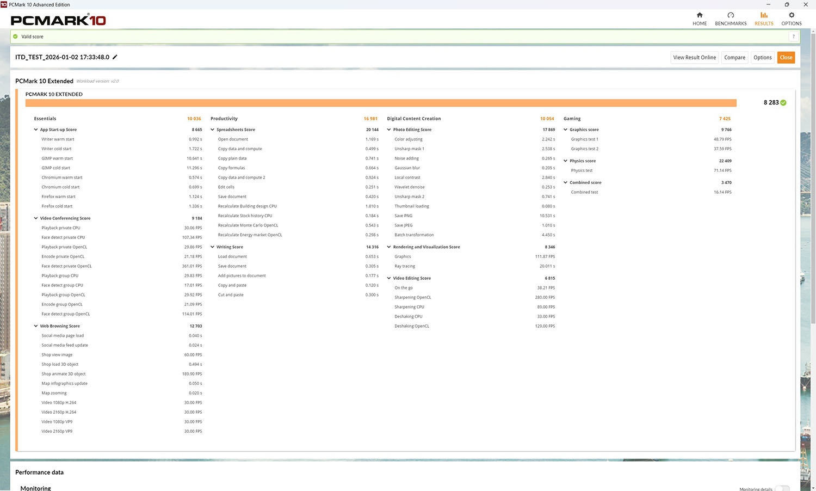
Task: Collapse the Spreadsheets Score section
Action: [x=213, y=130]
